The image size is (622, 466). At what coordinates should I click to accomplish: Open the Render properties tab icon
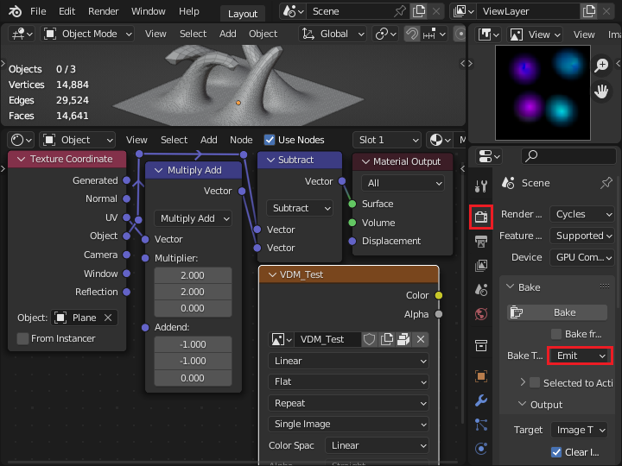point(481,217)
